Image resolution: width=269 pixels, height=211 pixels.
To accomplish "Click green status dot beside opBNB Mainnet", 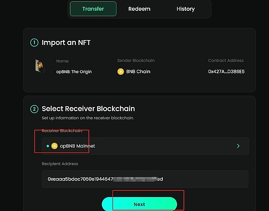I will (48, 146).
